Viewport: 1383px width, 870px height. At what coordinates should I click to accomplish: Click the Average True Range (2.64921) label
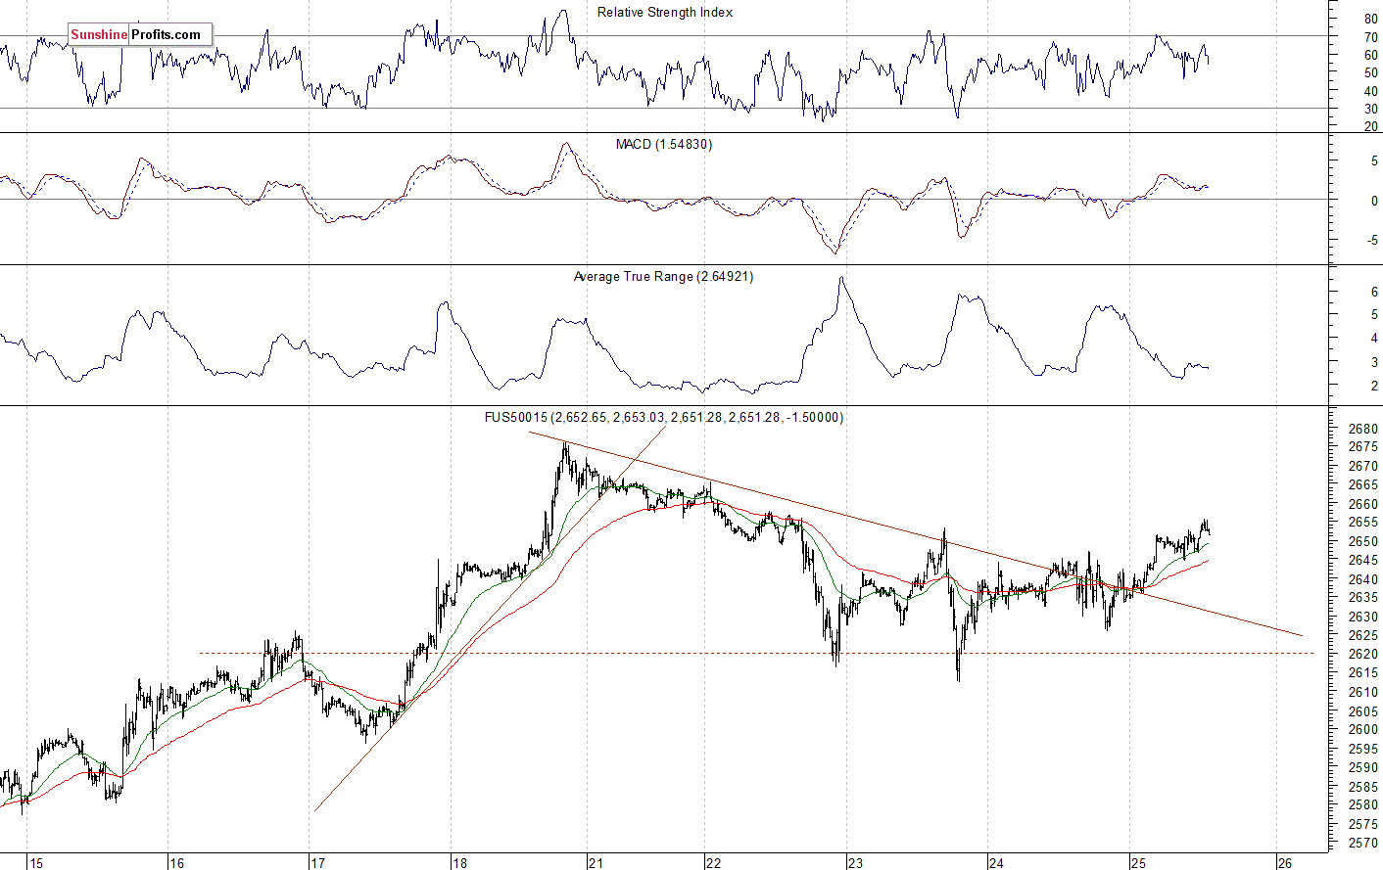tap(664, 277)
